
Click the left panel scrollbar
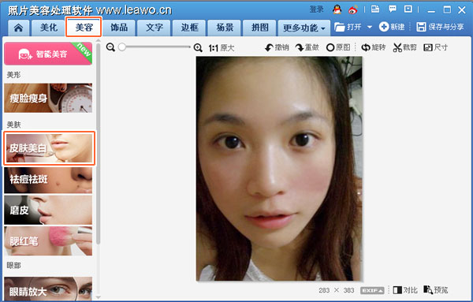click(x=99, y=144)
